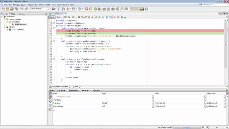Click the garbage collection icon beside memory bar
229x129 pixels.
(x=146, y=9)
